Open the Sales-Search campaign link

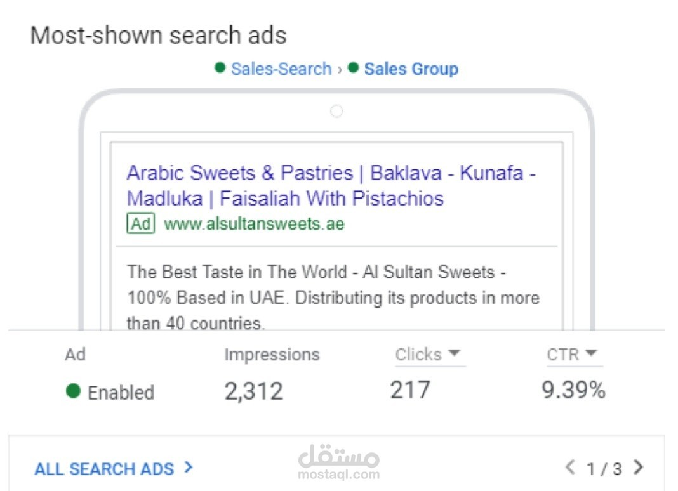point(281,69)
